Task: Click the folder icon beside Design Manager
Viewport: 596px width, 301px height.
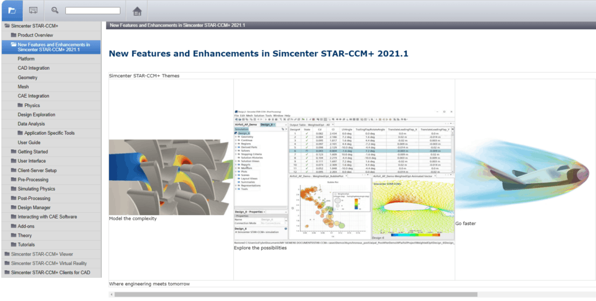Action: pos(13,207)
